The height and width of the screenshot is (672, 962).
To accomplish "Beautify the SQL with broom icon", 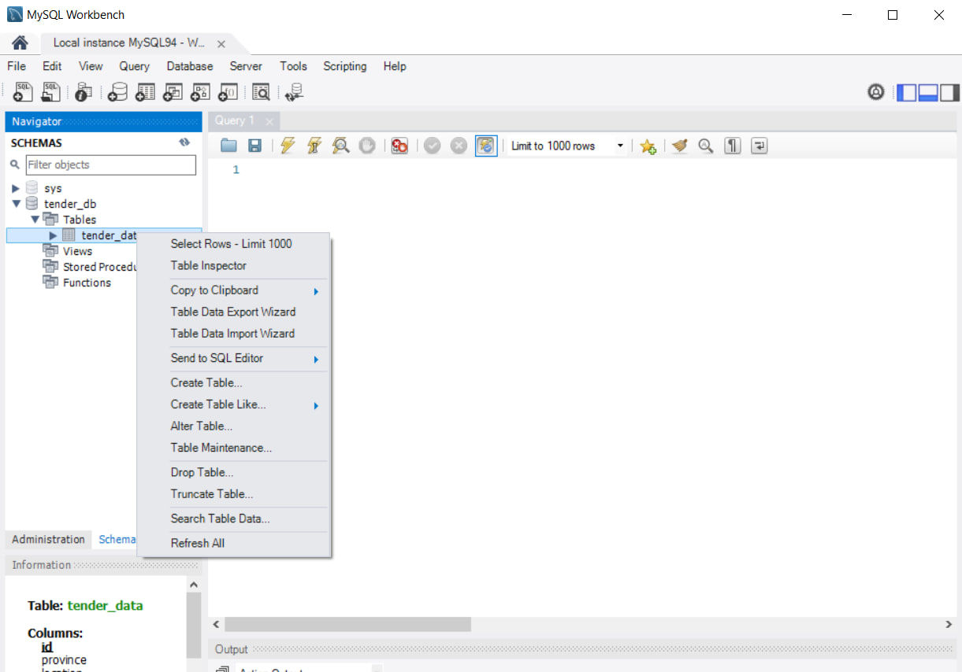I will pyautogui.click(x=679, y=146).
